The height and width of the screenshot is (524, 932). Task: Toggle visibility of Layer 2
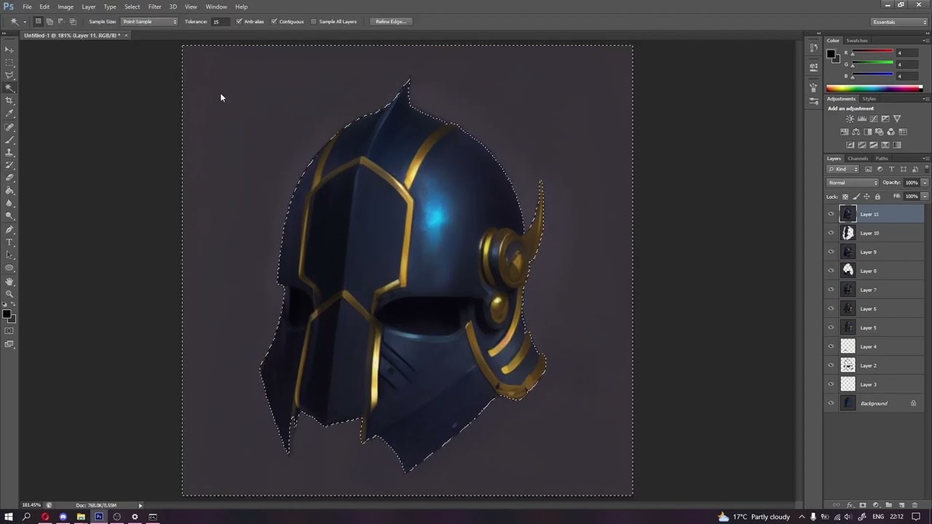pos(831,365)
